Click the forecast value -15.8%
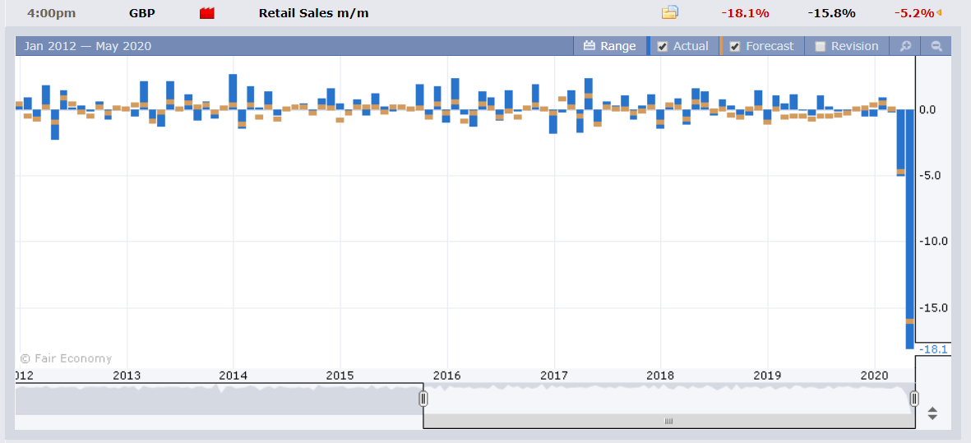The width and height of the screenshot is (971, 443). [832, 13]
